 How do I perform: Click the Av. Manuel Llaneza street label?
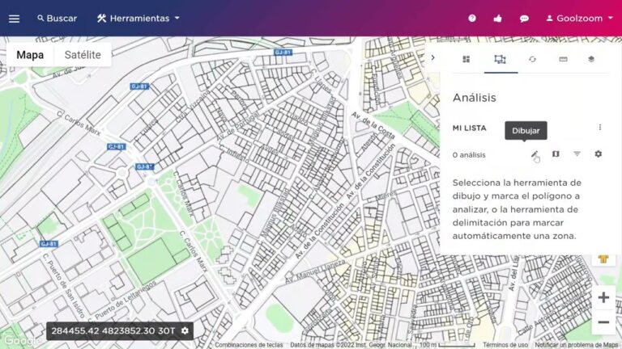coord(315,271)
